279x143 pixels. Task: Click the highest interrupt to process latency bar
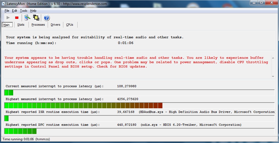pyautogui.click(x=139, y=105)
